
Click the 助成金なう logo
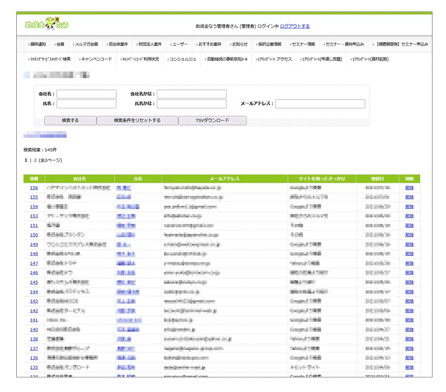point(47,25)
